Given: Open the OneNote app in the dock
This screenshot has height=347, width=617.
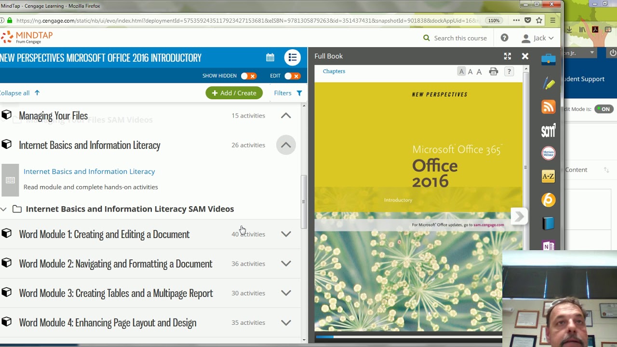Looking at the screenshot, I should [548, 246].
